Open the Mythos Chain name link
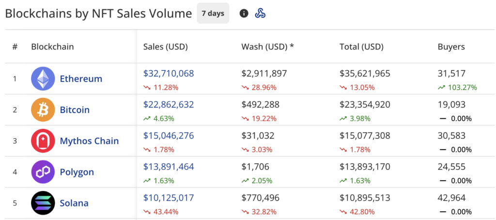Screen dimensions: 496x220 89,141
